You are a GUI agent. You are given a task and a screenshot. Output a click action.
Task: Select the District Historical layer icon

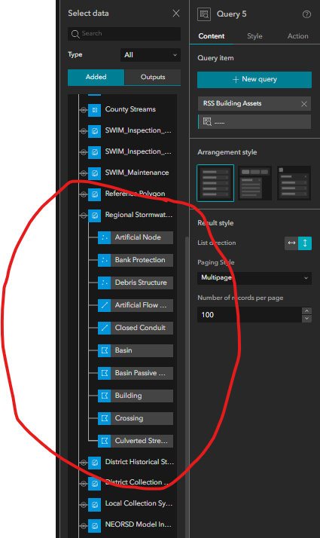(x=95, y=463)
